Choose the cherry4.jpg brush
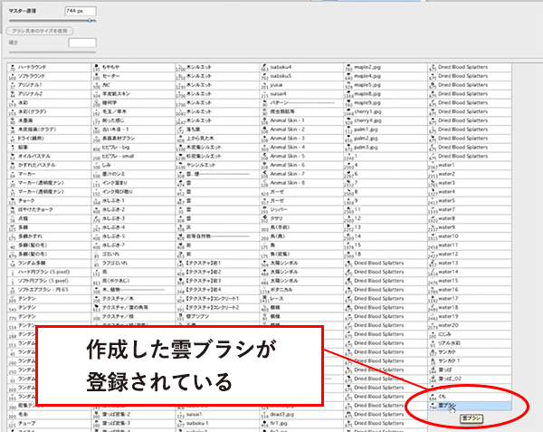Viewport: 543px width, 432px height. tap(386, 120)
